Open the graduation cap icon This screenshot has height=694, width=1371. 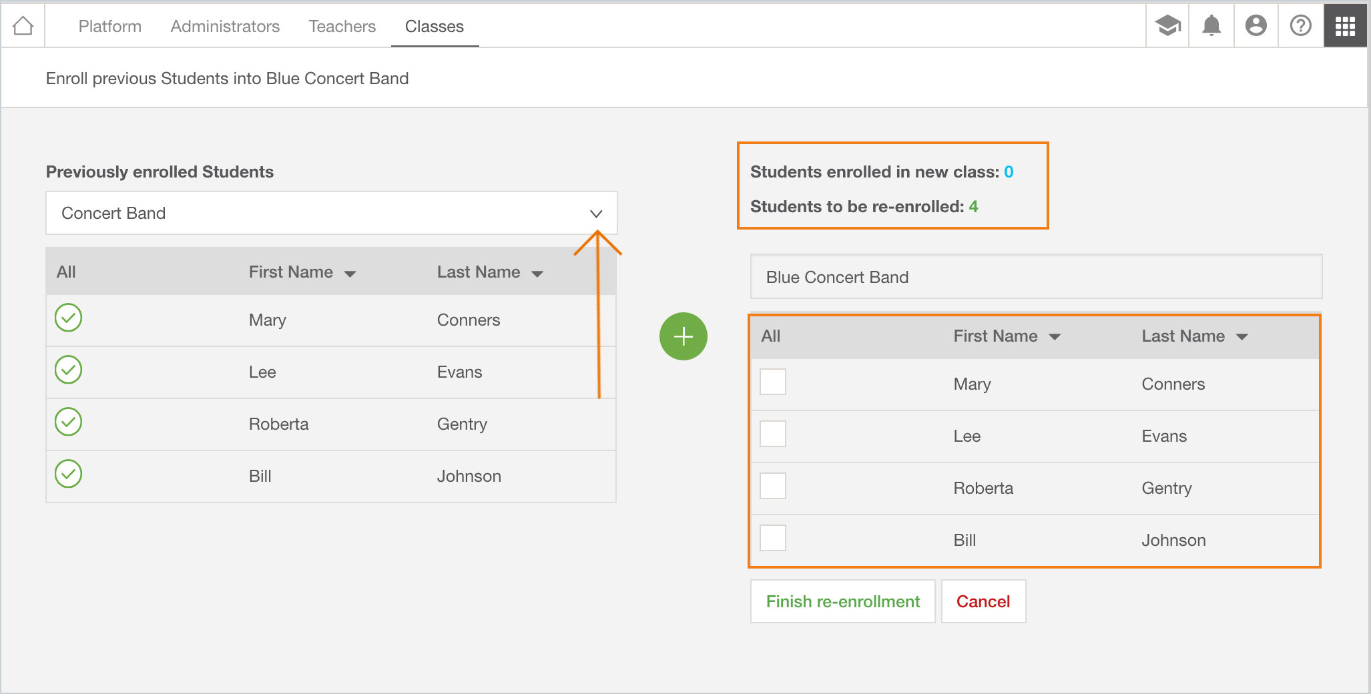pyautogui.click(x=1167, y=26)
